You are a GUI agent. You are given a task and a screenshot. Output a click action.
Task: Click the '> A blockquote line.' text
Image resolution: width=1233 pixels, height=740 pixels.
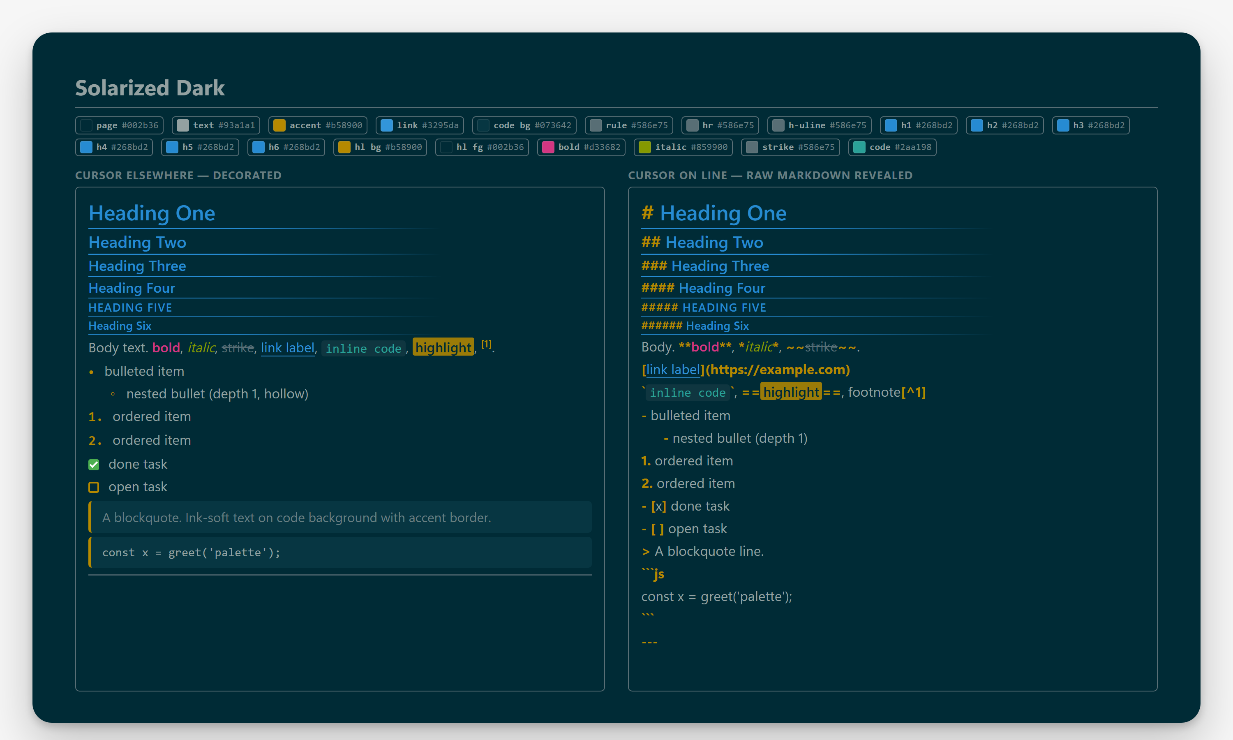[703, 552]
